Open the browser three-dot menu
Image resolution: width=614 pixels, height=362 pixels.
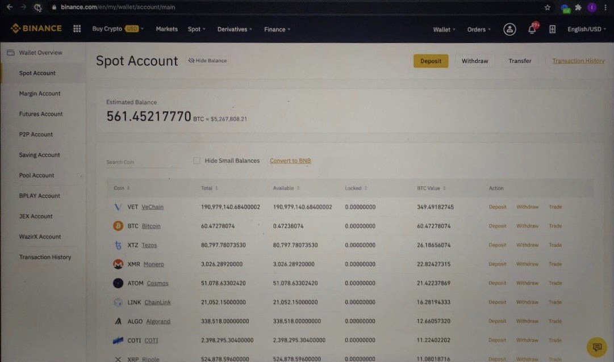point(605,7)
